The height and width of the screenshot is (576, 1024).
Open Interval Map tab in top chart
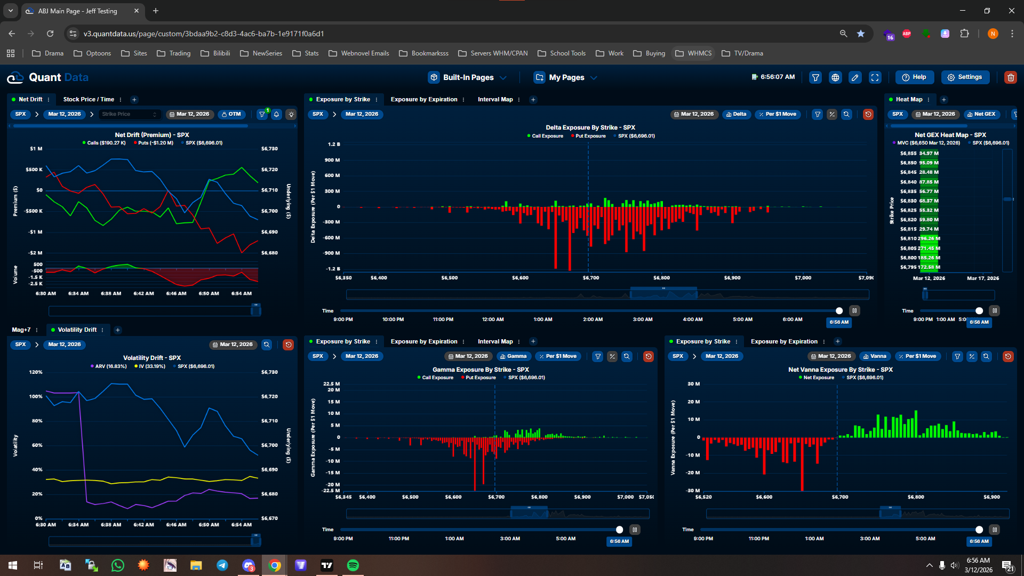coord(495,99)
